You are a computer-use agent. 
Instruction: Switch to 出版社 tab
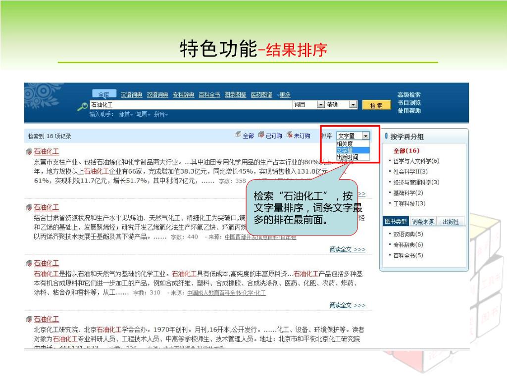451,222
